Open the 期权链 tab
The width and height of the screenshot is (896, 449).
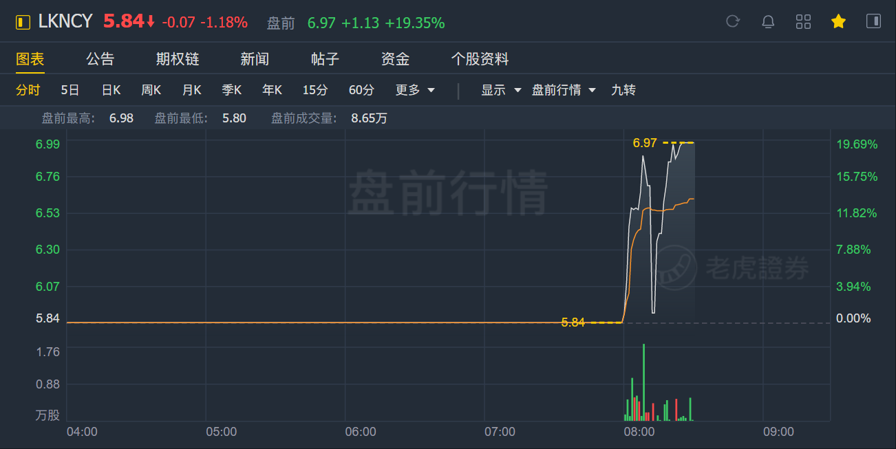point(178,59)
